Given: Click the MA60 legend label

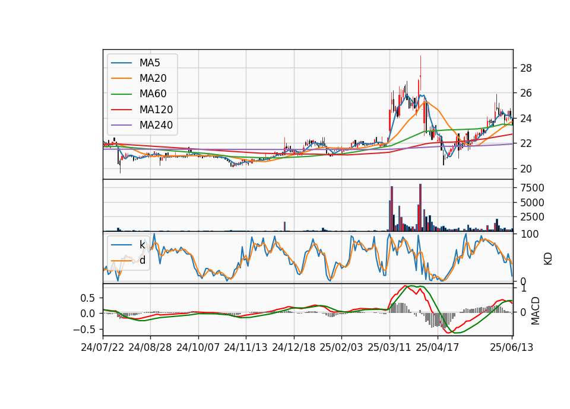Looking at the screenshot, I should point(153,94).
